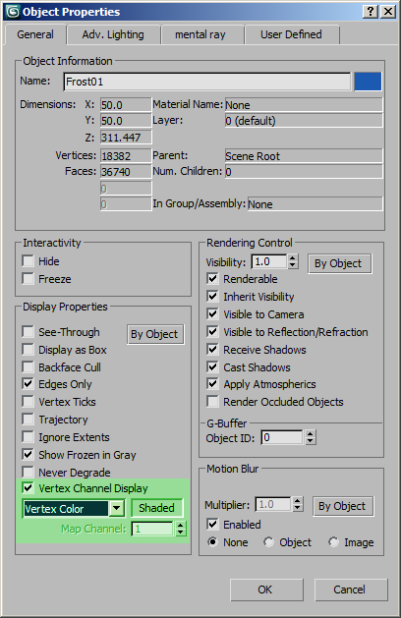Confirm with the OK button
Screen dimensions: 401x618
[266, 590]
